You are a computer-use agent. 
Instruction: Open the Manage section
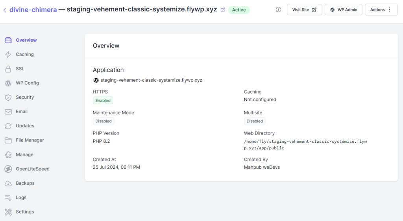pyautogui.click(x=24, y=155)
